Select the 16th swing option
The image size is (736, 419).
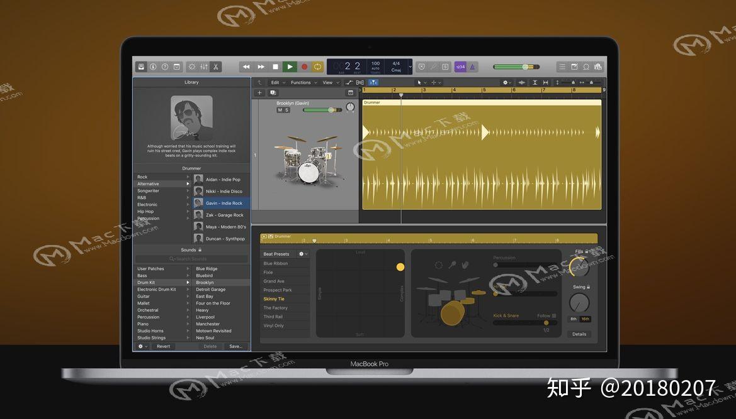tap(586, 319)
